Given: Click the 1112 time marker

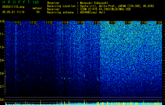Looking at the screenshot, I should tap(34, 23).
